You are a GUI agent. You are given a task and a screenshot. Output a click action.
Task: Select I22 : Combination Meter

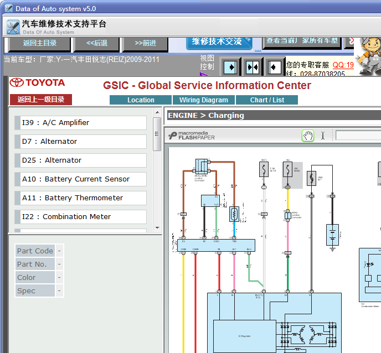click(81, 217)
